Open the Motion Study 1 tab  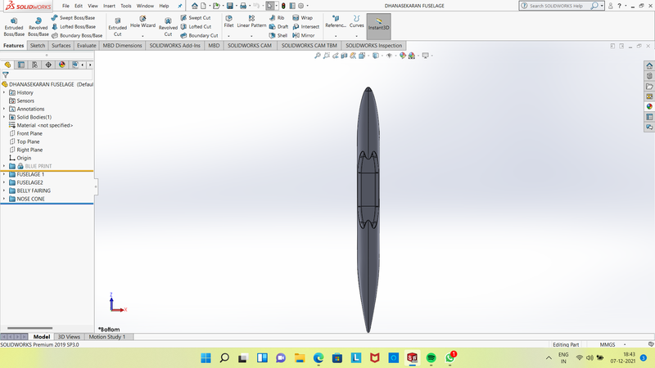[107, 337]
